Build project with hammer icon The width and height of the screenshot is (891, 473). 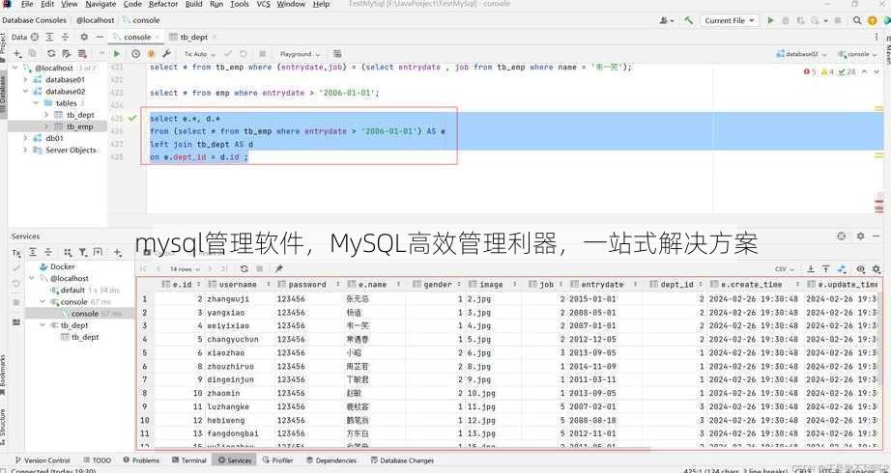(x=689, y=20)
